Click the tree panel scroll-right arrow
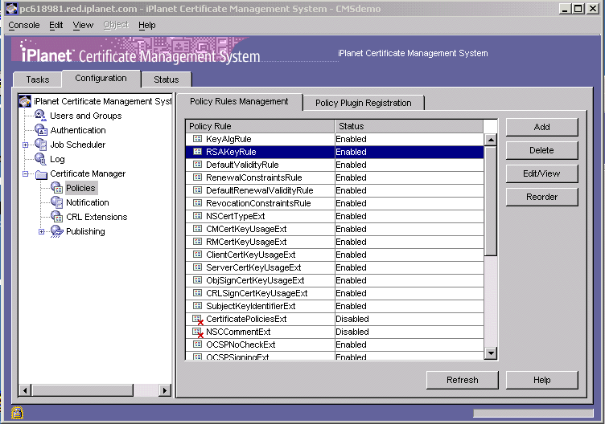Image resolution: width=605 pixels, height=424 pixels. (165, 390)
